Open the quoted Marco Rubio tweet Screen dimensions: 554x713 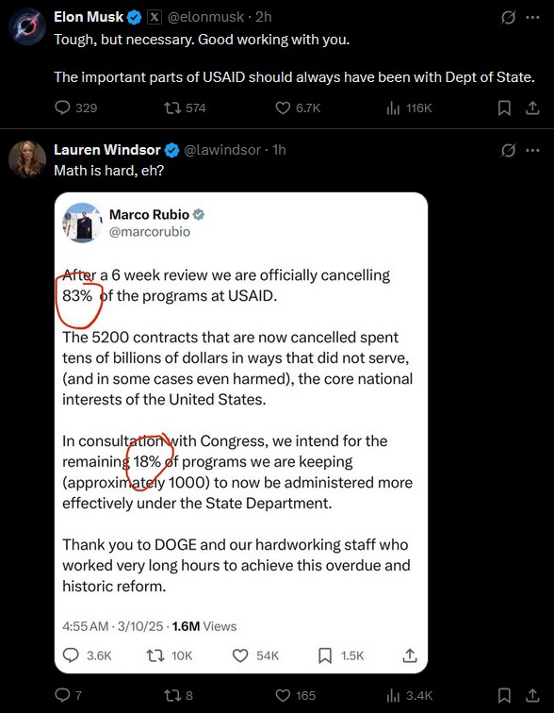(240, 433)
